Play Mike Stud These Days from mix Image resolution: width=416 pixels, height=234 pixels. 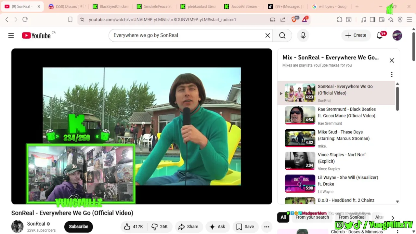click(336, 139)
